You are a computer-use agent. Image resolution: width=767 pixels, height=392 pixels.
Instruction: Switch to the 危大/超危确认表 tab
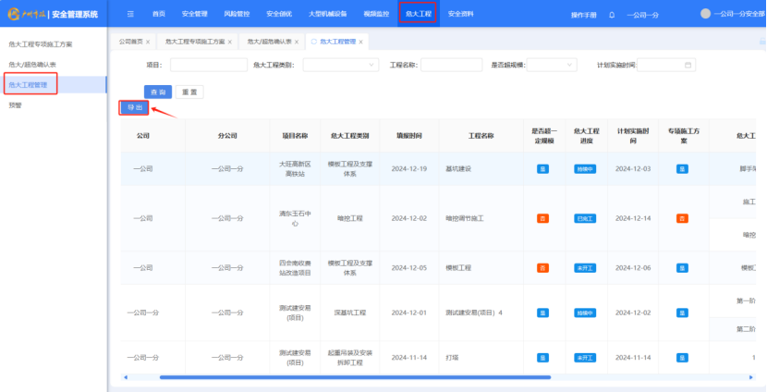(270, 43)
